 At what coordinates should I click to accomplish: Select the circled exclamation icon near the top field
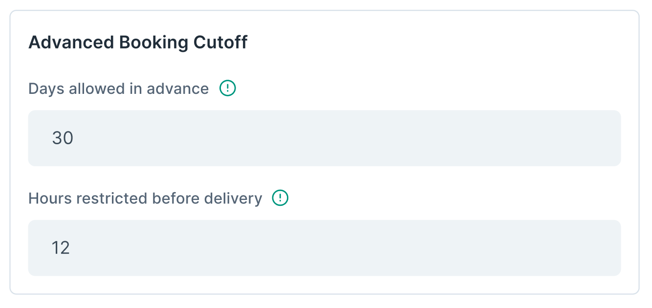228,88
